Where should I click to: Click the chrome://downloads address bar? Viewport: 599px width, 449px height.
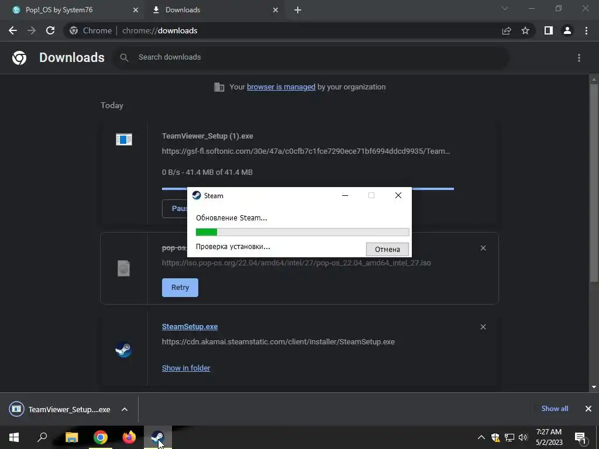pos(283,30)
